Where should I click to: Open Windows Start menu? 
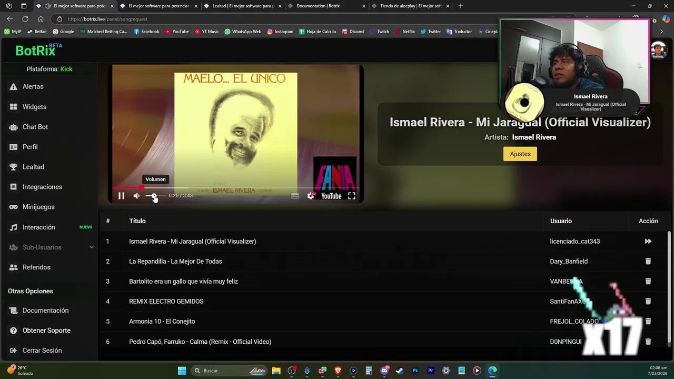pyautogui.click(x=182, y=371)
